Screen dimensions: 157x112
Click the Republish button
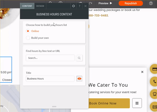pyautogui.click(x=131, y=3)
